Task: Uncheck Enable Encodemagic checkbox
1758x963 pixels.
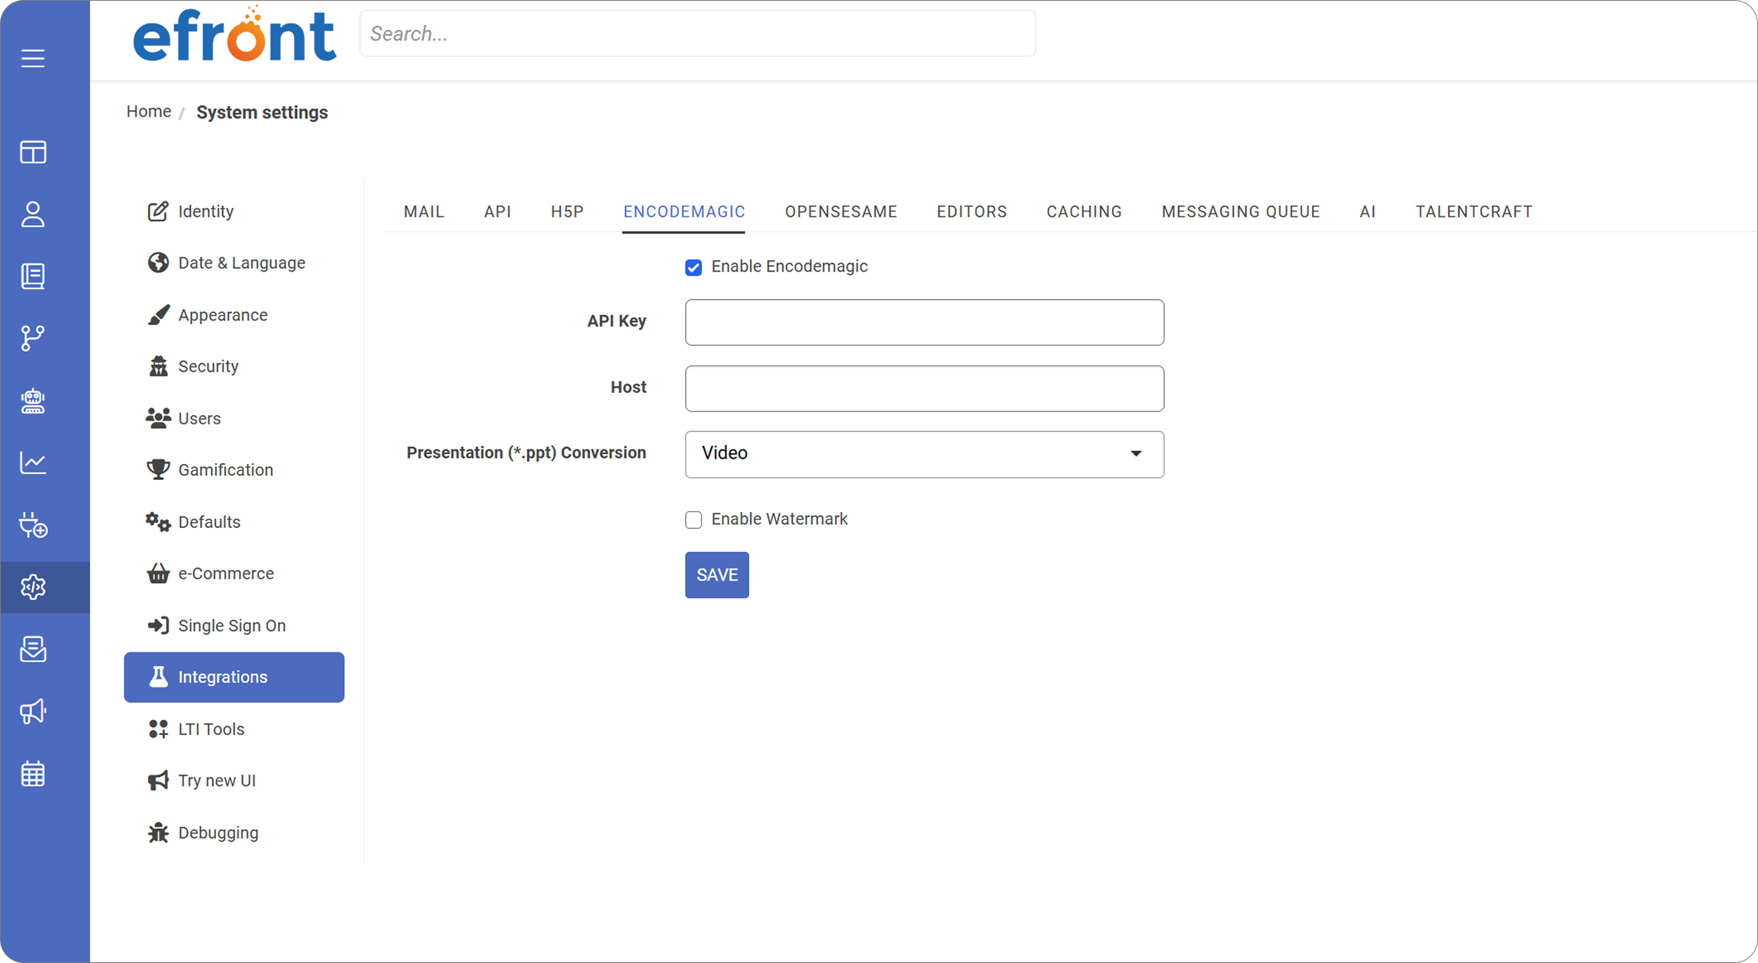Action: pos(693,267)
